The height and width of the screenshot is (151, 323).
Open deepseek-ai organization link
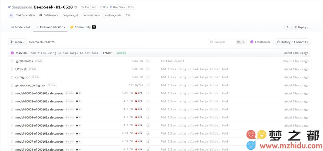click(21, 7)
